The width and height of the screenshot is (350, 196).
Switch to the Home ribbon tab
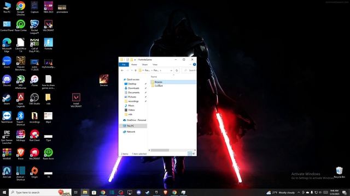pos(134,65)
